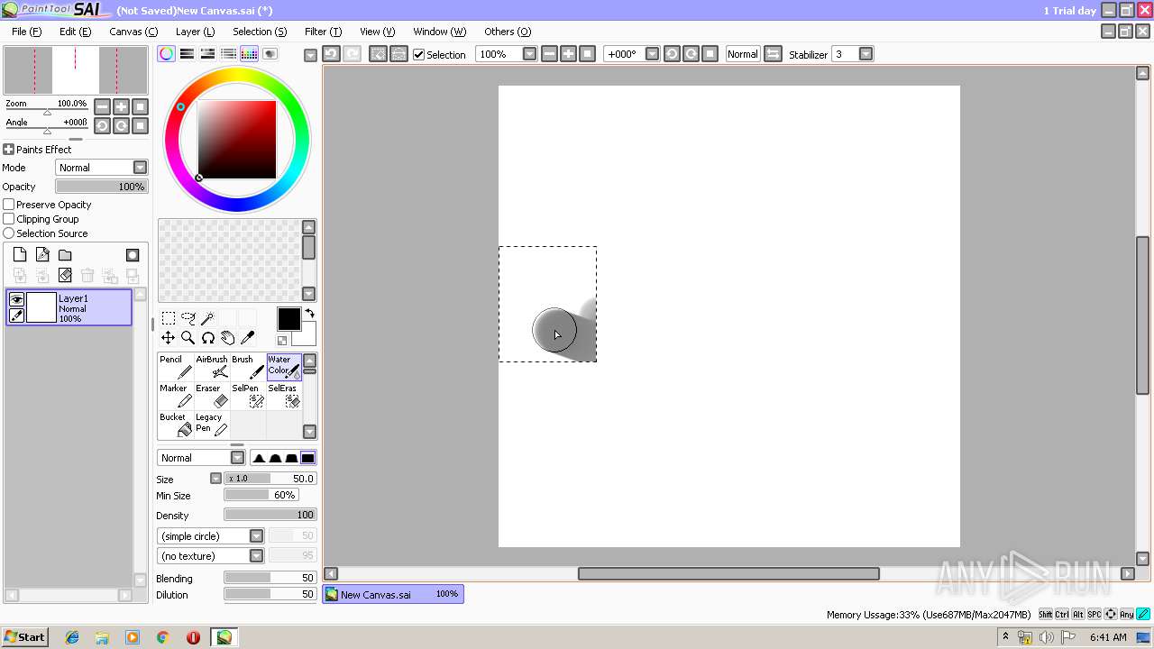
Task: Select the Pencil tool
Action: point(176,367)
